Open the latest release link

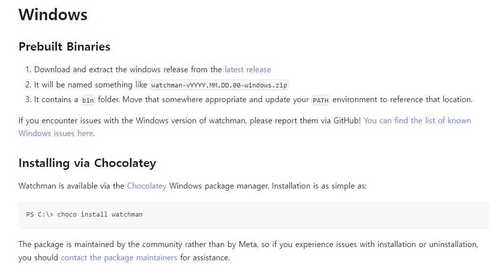tap(248, 69)
